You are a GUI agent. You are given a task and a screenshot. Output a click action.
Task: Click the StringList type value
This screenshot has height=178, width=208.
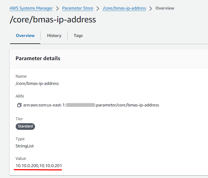(25, 146)
